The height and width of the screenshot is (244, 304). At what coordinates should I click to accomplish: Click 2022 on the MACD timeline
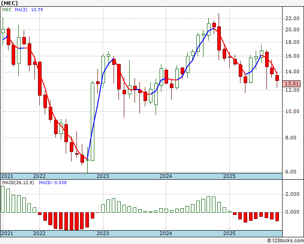[x=39, y=233]
